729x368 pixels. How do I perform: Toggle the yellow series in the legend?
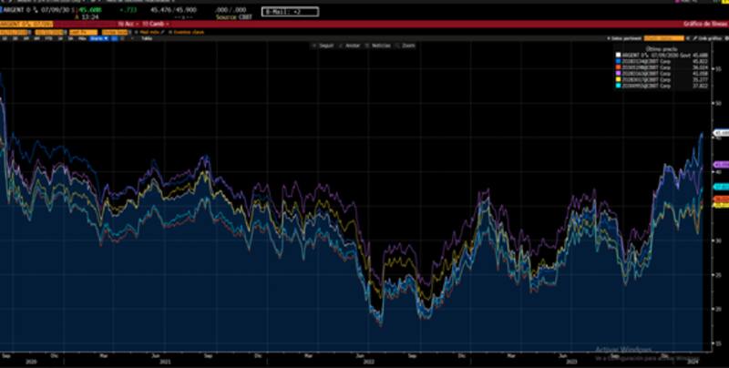pos(618,78)
